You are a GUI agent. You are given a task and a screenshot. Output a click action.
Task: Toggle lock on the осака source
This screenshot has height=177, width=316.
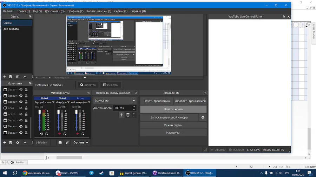coord(26,114)
